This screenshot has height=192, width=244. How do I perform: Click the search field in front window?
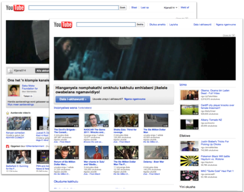(x=106, y=25)
